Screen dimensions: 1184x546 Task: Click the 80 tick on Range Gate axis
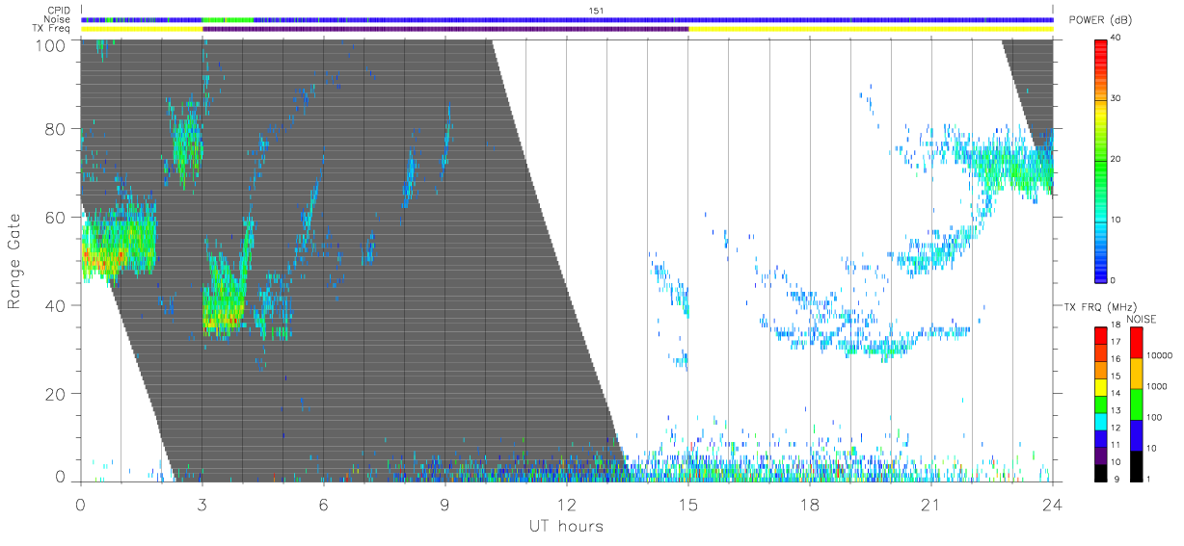coord(56,128)
